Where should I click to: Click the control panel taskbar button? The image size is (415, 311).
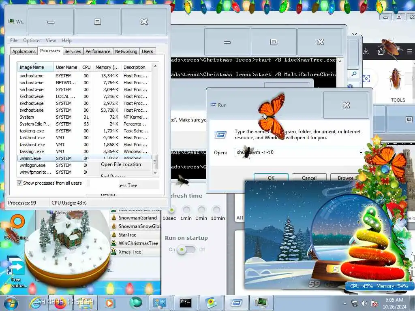[x=160, y=303]
